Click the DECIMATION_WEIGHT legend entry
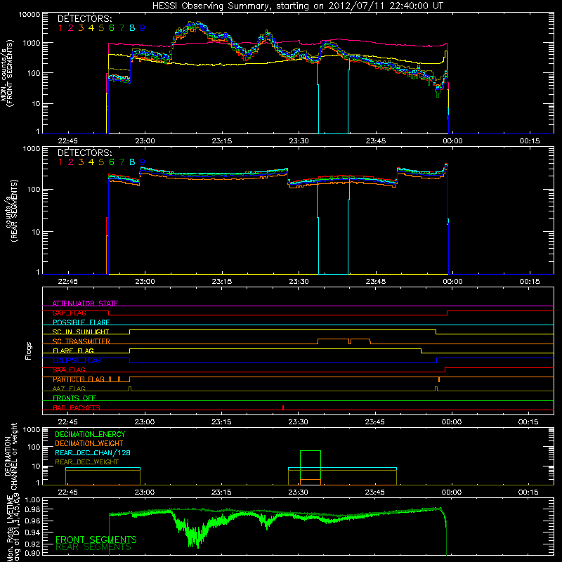 click(89, 443)
